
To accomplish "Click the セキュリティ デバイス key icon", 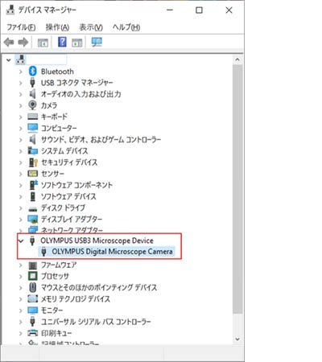I will (x=33, y=162).
